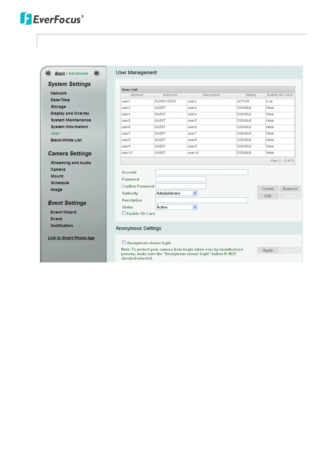Focus the Confirm Password field
Viewport: 322px width, 456px height.
181,186
